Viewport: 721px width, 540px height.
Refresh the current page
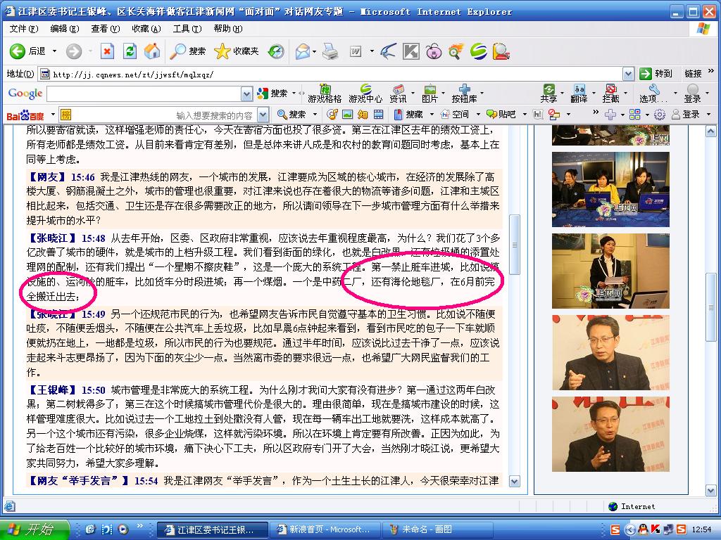pos(130,51)
